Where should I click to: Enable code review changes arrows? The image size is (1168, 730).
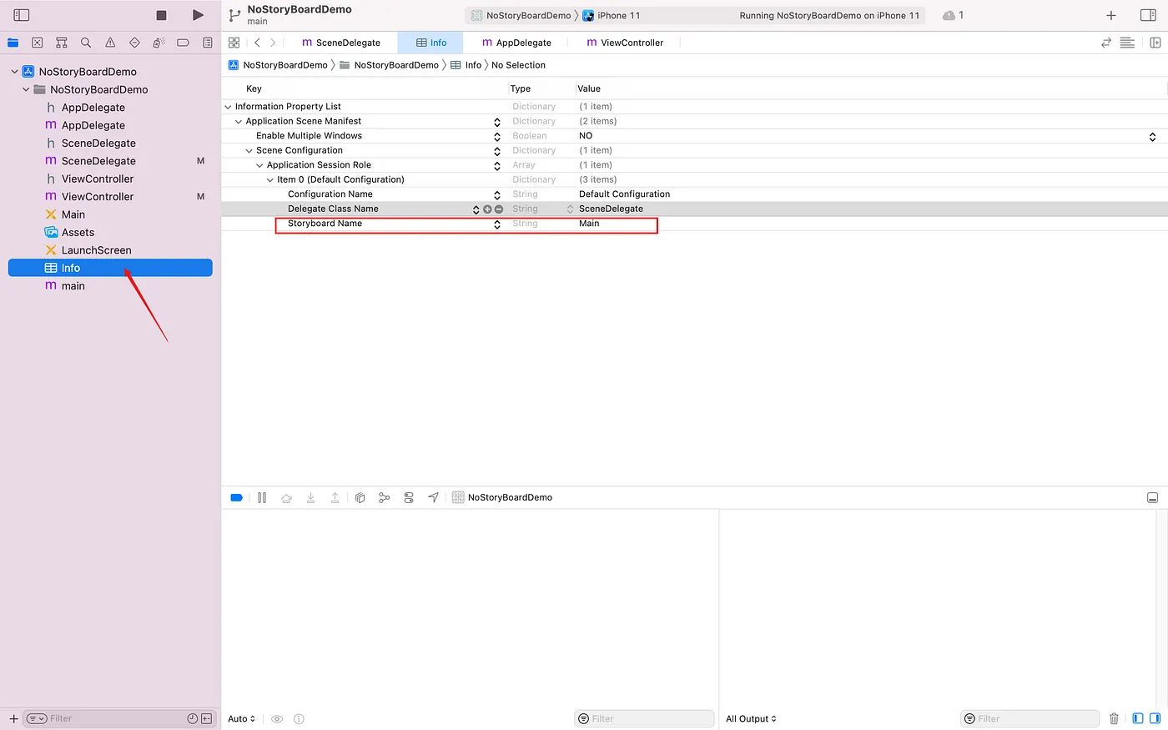[x=1106, y=43]
